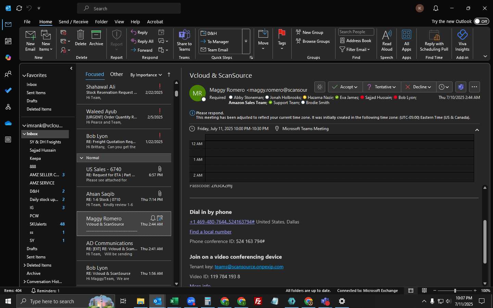Switch to reading view in status bar
Image resolution: width=493 pixels, height=308 pixels.
424,291
